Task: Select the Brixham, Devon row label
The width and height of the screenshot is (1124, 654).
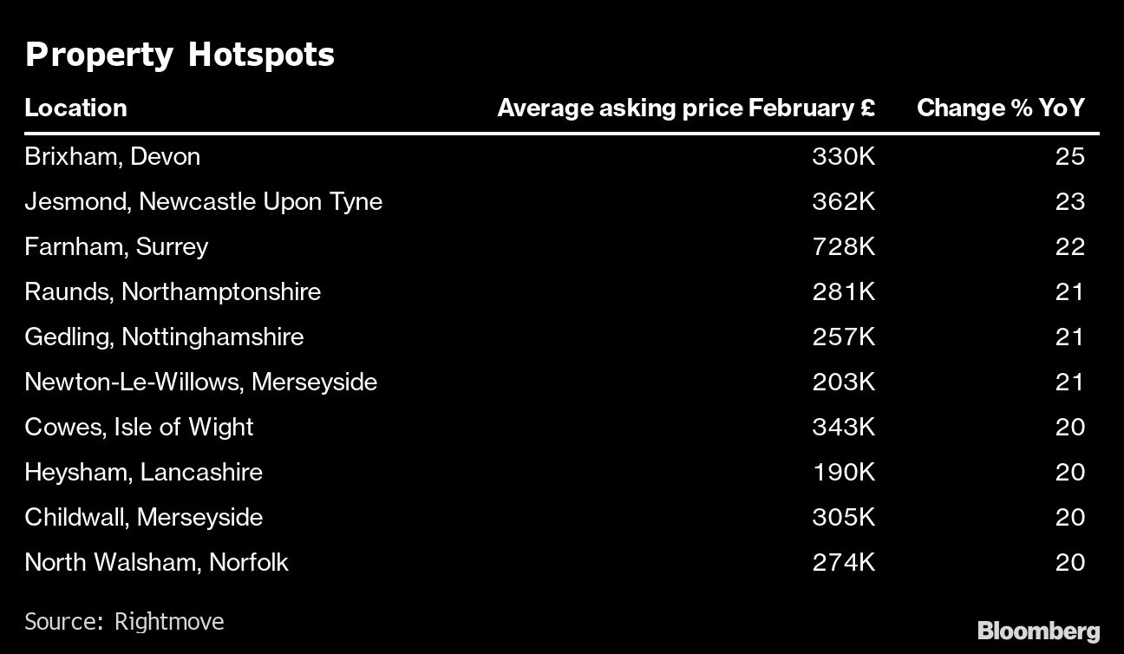Action: coord(112,157)
